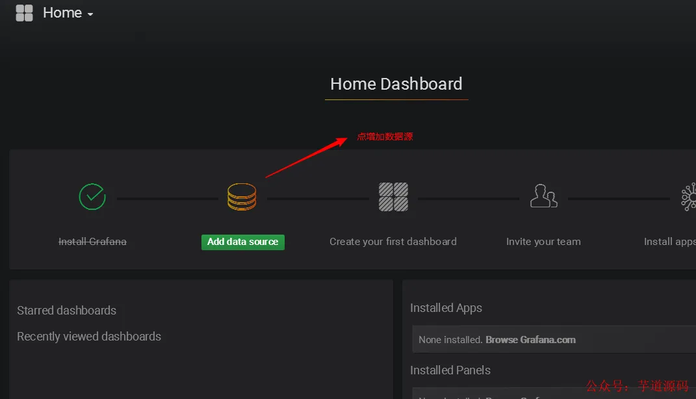The width and height of the screenshot is (696, 399).
Task: Open the Install apps step link
Action: tap(670, 242)
